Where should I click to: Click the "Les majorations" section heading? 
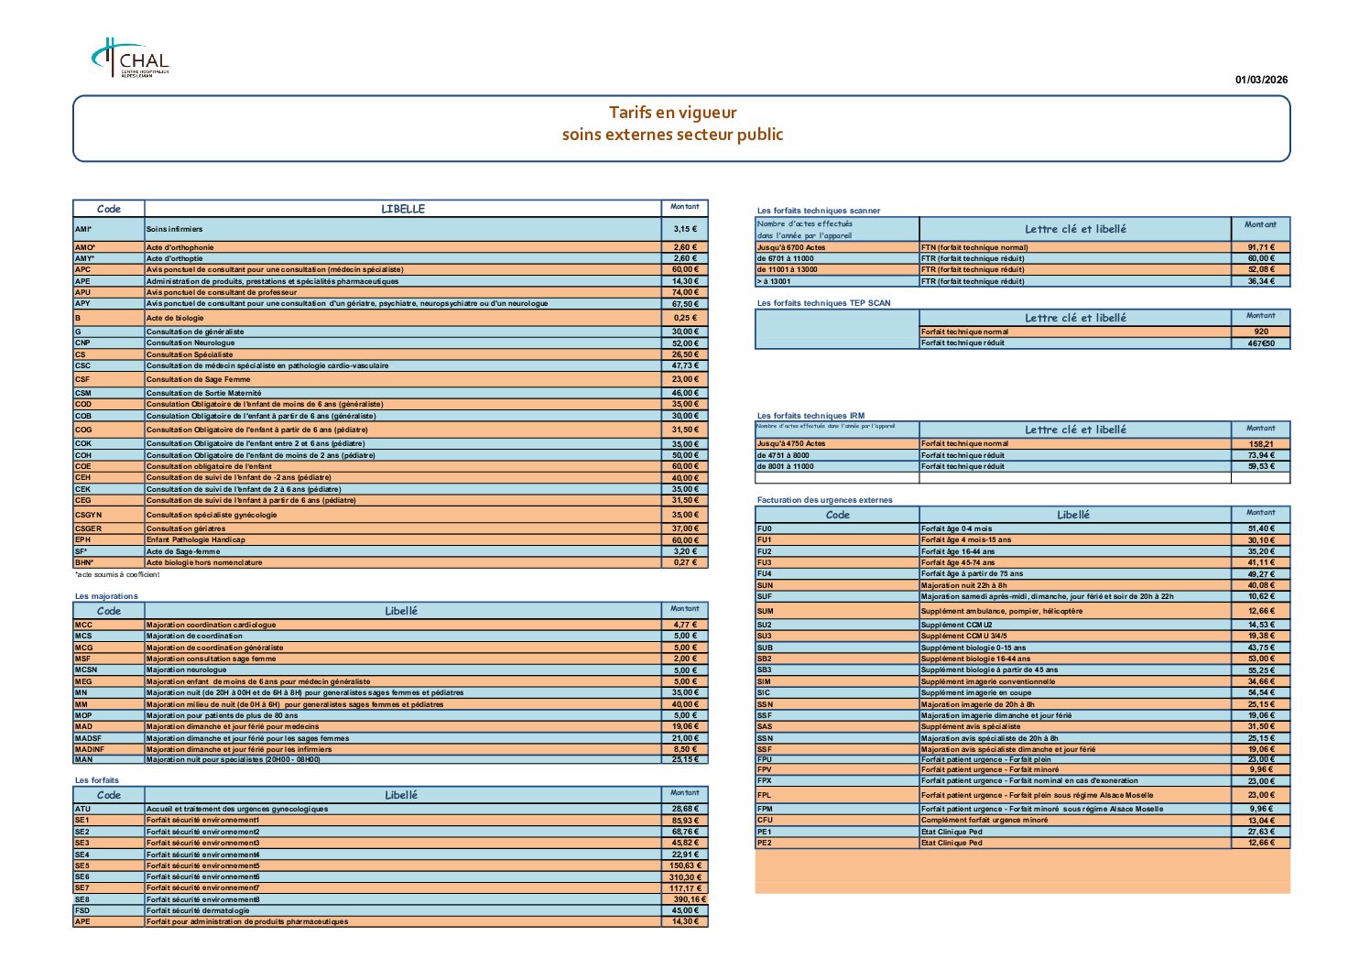pos(106,596)
